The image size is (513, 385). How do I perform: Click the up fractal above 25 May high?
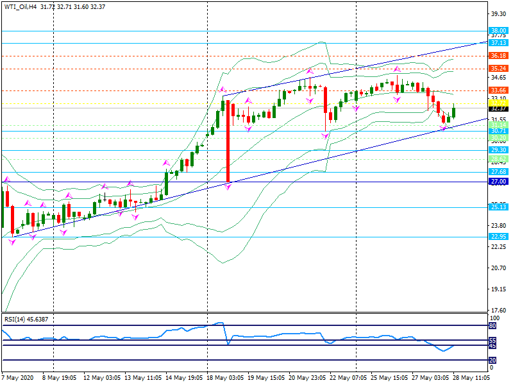(397, 68)
